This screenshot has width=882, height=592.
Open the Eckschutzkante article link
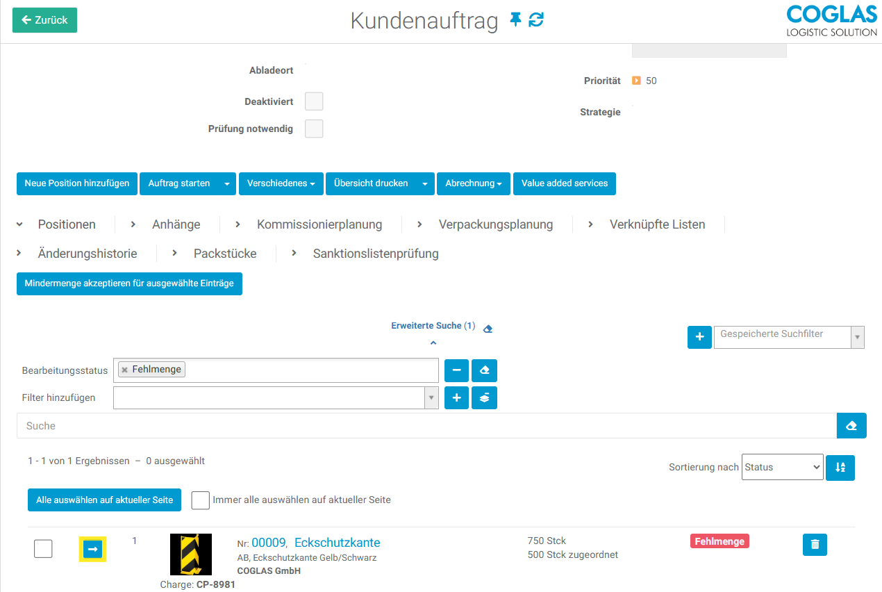337,543
